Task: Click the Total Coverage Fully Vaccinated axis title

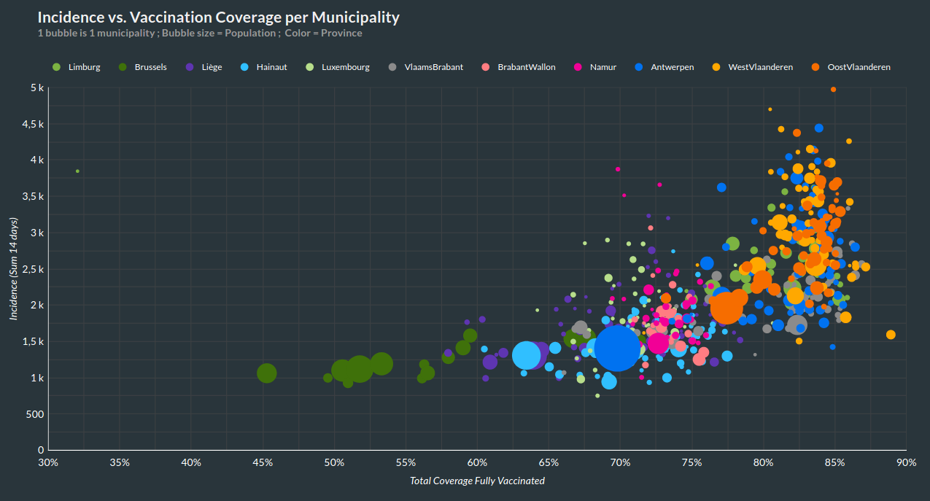Action: [477, 481]
